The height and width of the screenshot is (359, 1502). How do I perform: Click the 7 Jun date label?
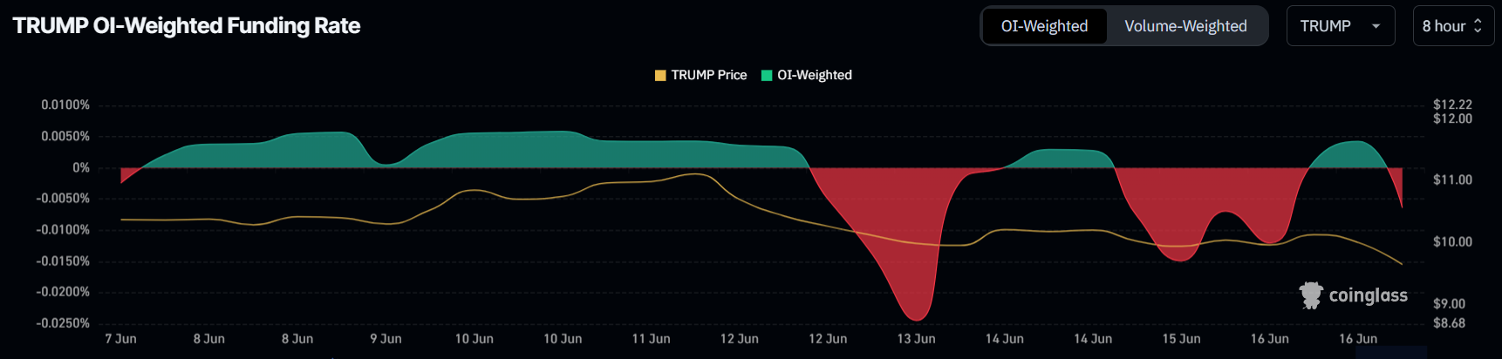(120, 339)
